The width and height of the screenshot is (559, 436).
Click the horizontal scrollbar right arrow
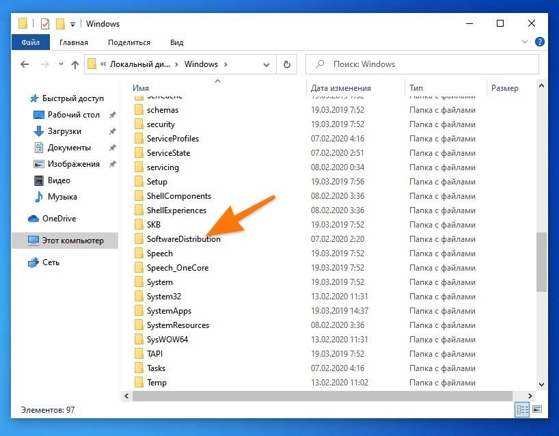coord(530,396)
